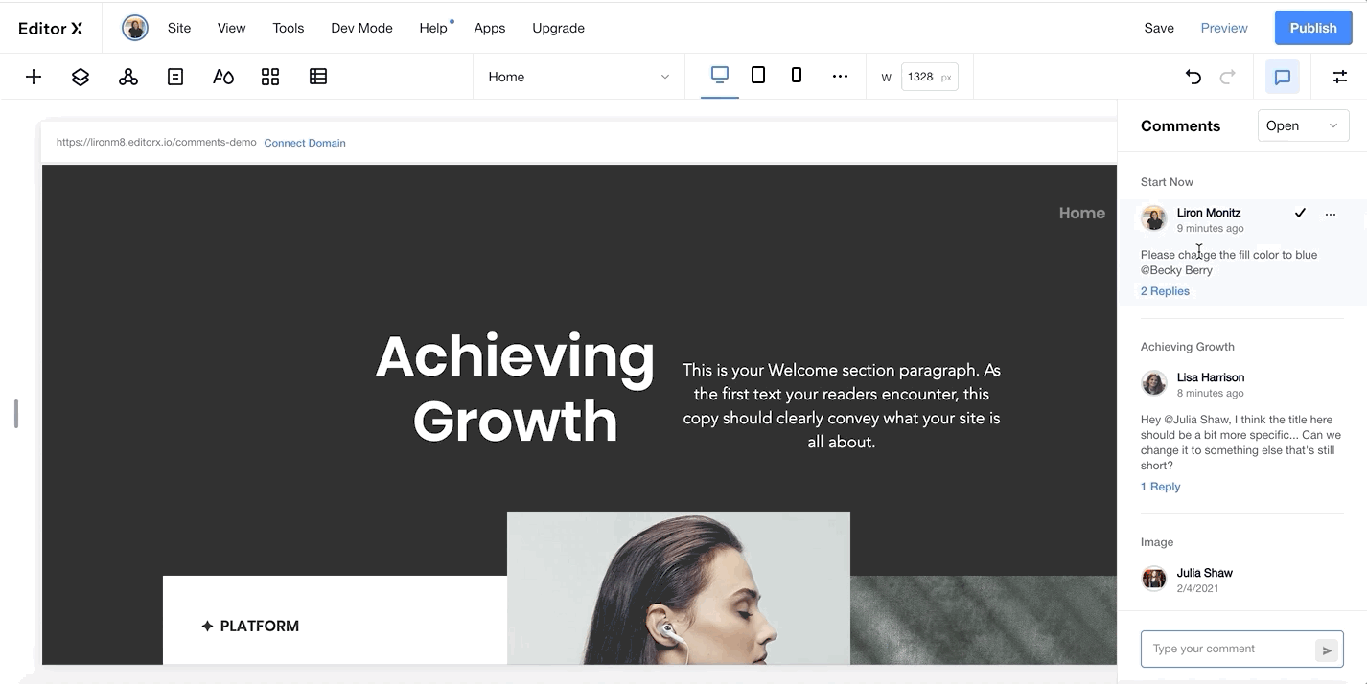The image size is (1367, 684).
Task: Redo the last action
Action: click(x=1228, y=77)
